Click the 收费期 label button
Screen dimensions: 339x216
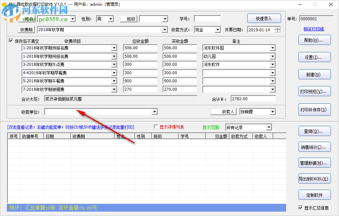26,30
